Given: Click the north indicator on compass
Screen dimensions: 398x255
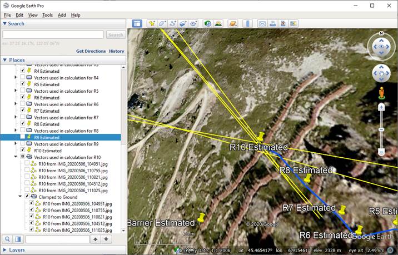Looking at the screenshot, I should coord(381,33).
